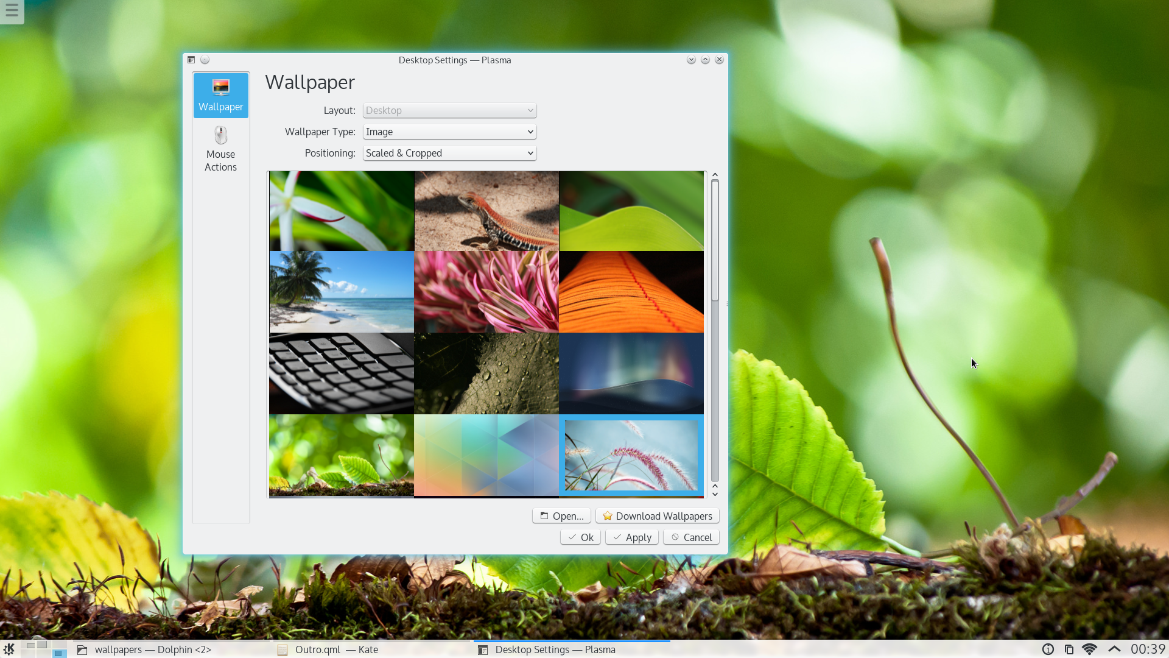Click Cancel to discard changes

click(x=690, y=537)
